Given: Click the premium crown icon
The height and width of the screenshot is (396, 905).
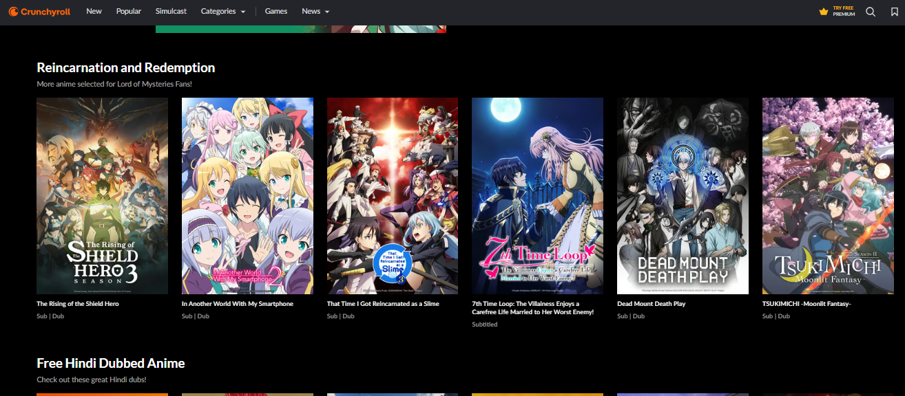Looking at the screenshot, I should [x=823, y=12].
